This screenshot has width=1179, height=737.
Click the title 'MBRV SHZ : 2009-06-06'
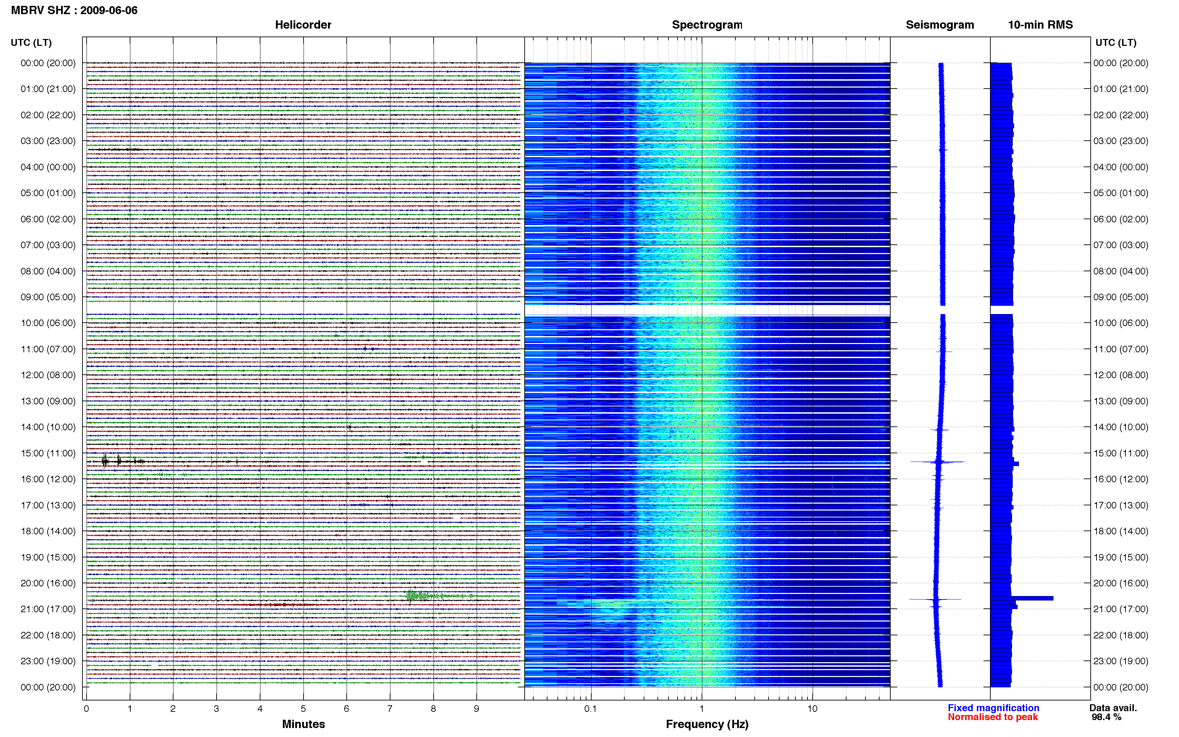click(74, 10)
